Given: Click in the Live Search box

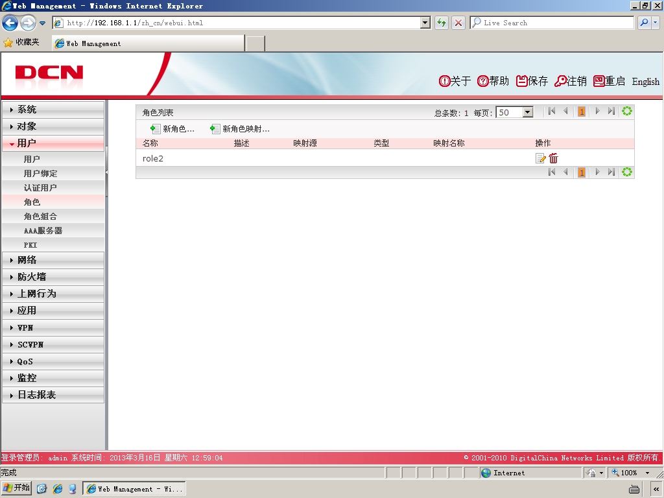Looking at the screenshot, I should coord(552,23).
